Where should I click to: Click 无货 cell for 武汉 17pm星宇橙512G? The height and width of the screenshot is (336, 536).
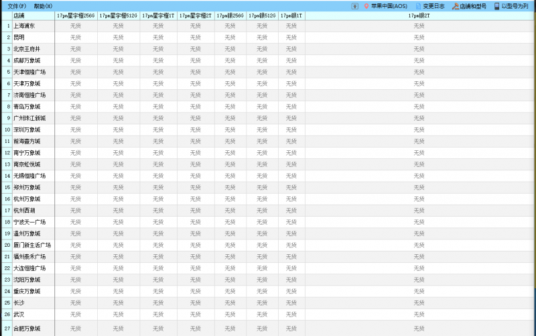pos(119,314)
